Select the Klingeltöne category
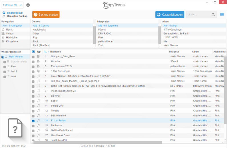 15,41
